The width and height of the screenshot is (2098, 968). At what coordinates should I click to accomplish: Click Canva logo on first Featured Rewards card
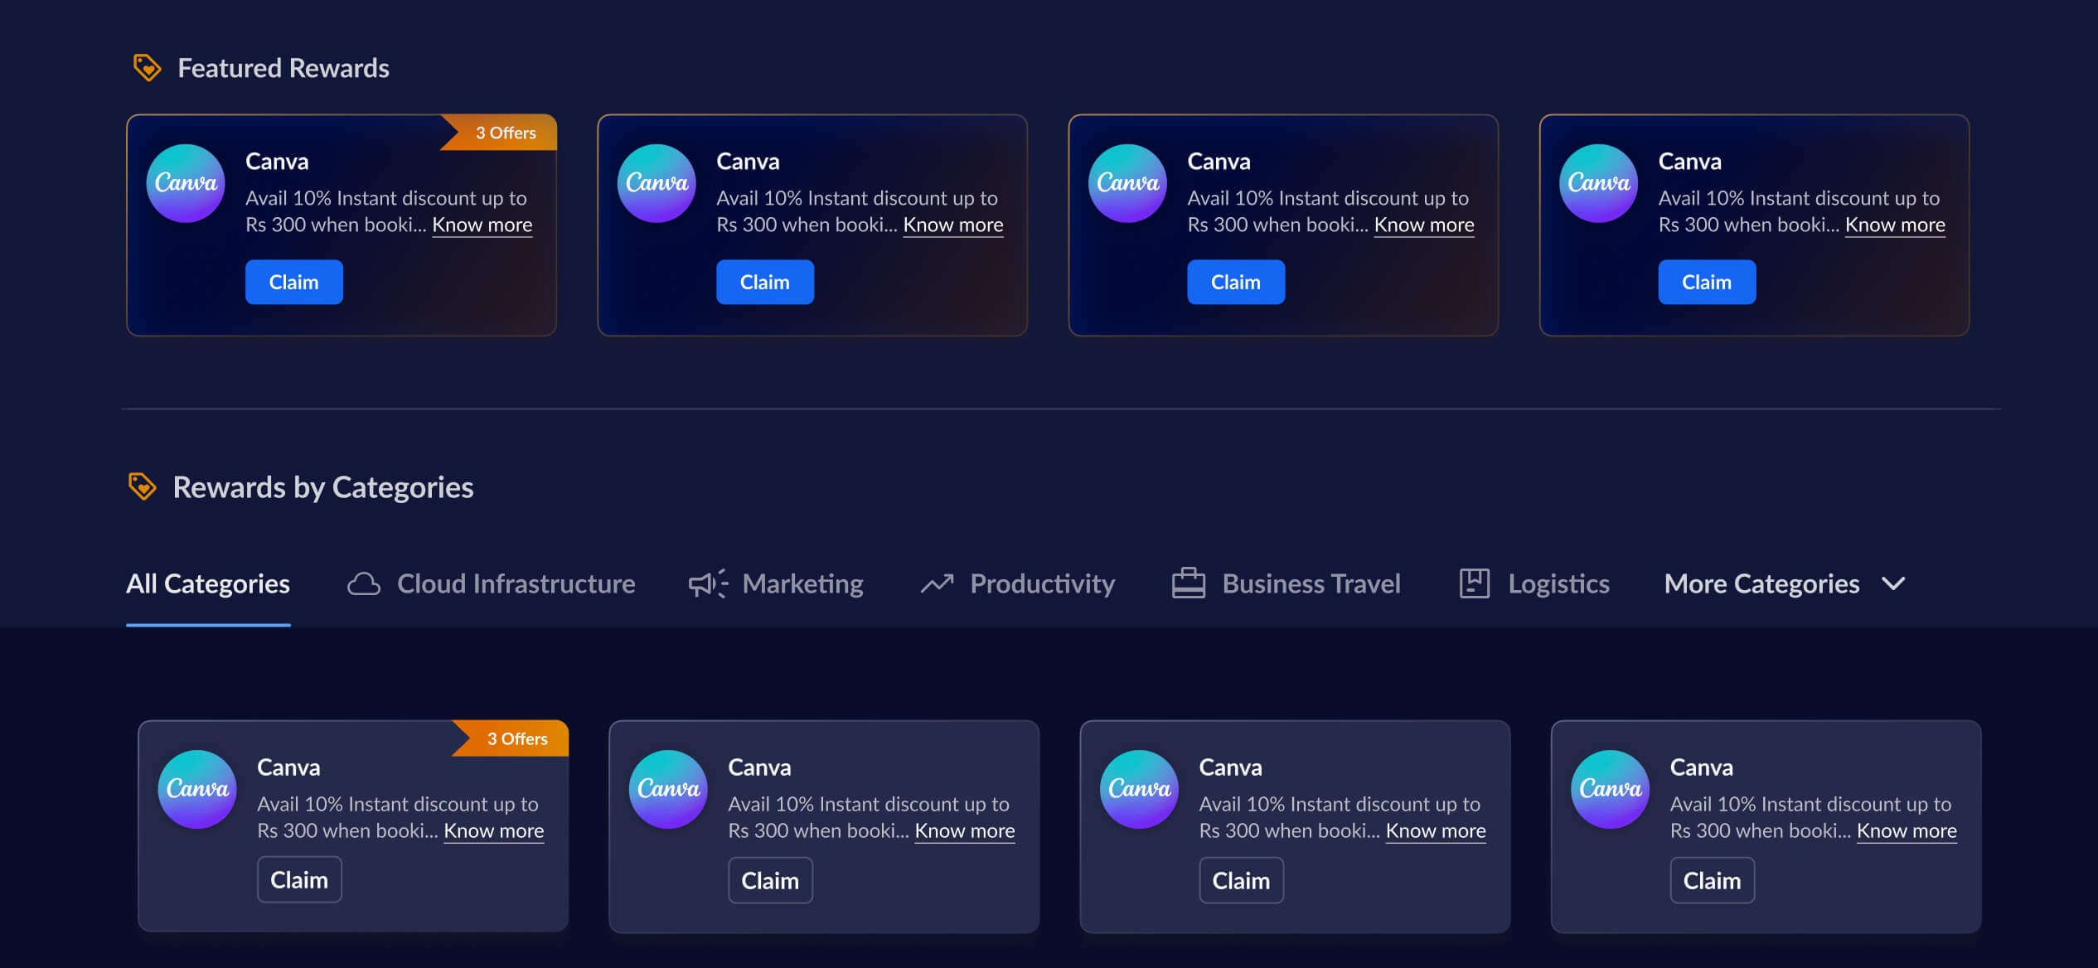click(x=186, y=183)
